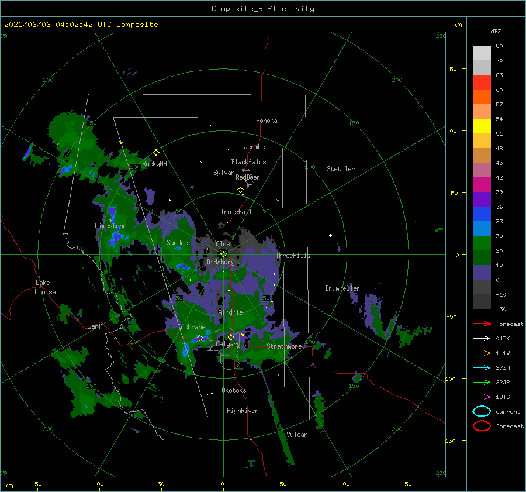This screenshot has width=526, height=492.
Task: Click the white asterisk marker east of Innisfail
Action: point(278,201)
